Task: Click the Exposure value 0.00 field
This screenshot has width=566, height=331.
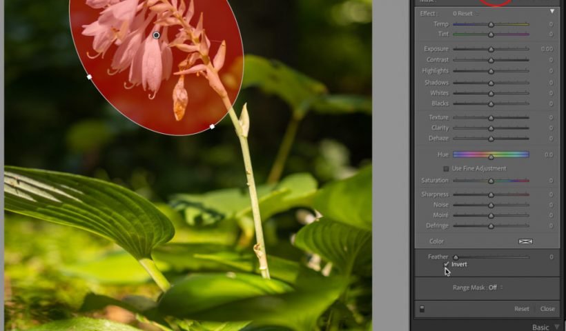Action: pyautogui.click(x=547, y=49)
